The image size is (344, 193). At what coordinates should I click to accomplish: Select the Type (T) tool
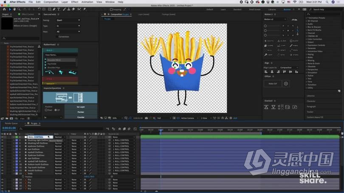tap(59, 9)
